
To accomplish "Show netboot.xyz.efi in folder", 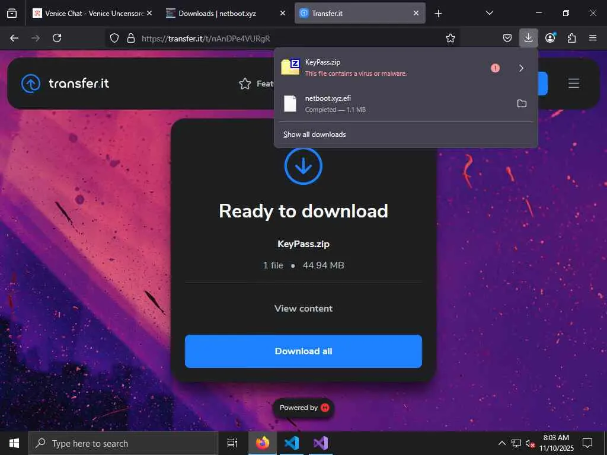I will (x=522, y=103).
